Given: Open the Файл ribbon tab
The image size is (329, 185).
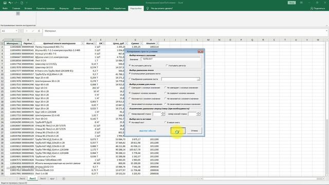Looking at the screenshot, I should pyautogui.click(x=5, y=8).
